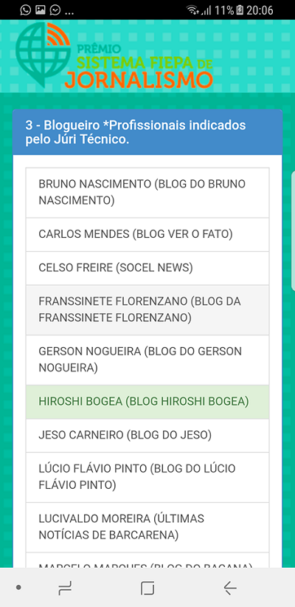295x607 pixels.
Task: Open the WhatsApp notification icon in status bar
Action: coord(26,10)
